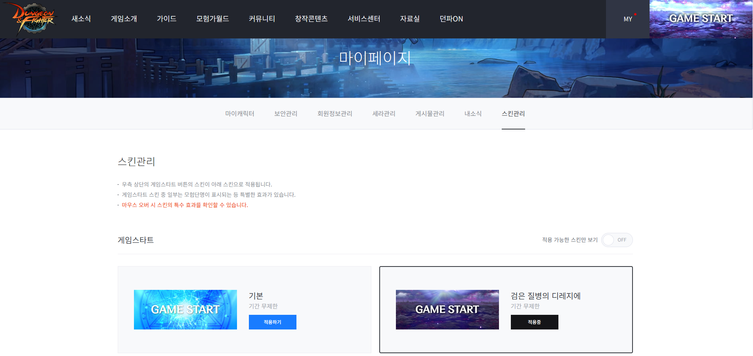Open the 회원정보관리 tab

pyautogui.click(x=334, y=114)
